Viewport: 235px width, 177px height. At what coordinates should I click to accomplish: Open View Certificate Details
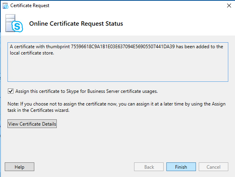[x=32, y=124]
